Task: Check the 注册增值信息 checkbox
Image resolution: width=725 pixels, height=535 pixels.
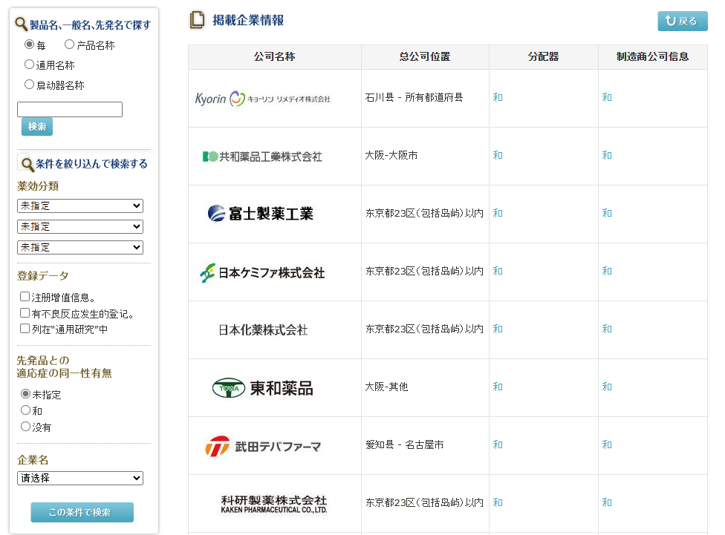Action: [x=25, y=297]
